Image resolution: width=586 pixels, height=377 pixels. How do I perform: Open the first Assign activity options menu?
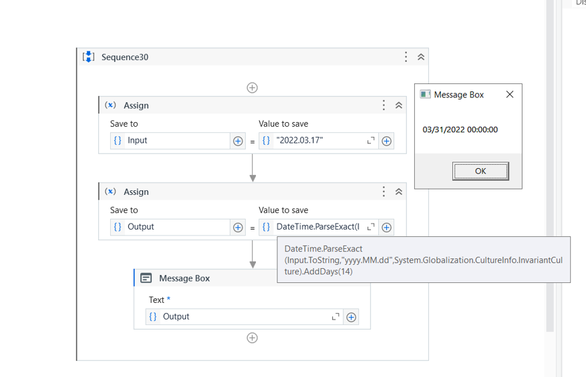(x=384, y=105)
